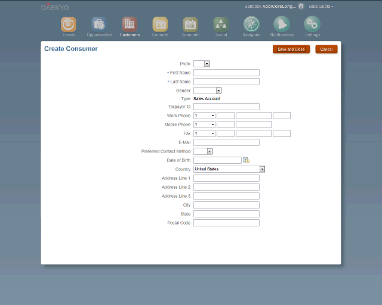Open the Bala Gupta user menu
The image size is (382, 305).
[321, 7]
